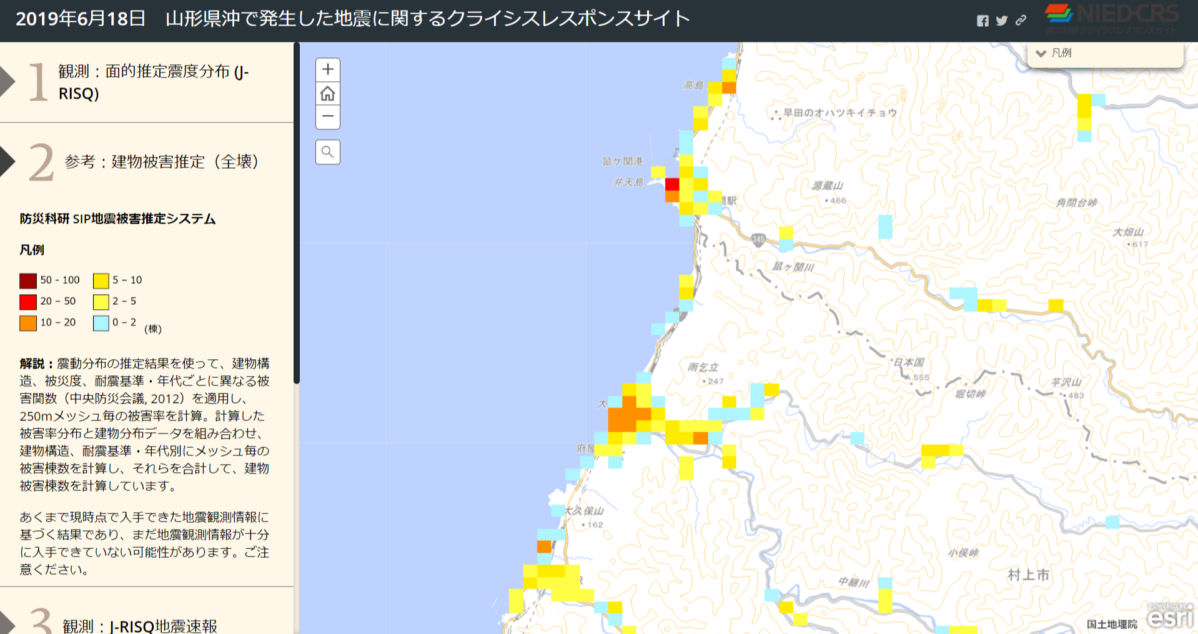Click the 大畑山 map label
Screen dimensions: 1198x634
[1128, 232]
